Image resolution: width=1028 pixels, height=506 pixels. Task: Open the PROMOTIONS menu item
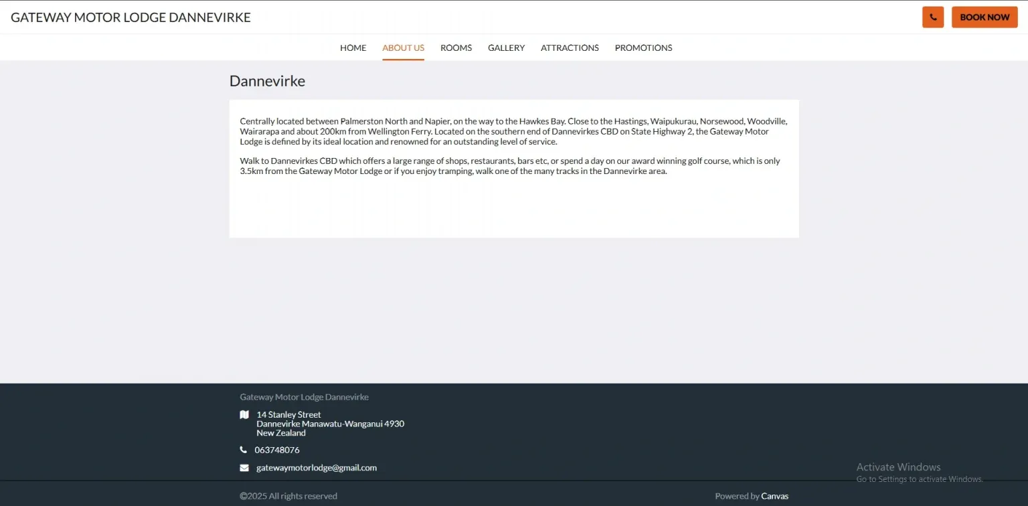[x=644, y=48]
